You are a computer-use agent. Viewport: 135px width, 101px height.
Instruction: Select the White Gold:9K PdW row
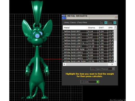(88, 49)
